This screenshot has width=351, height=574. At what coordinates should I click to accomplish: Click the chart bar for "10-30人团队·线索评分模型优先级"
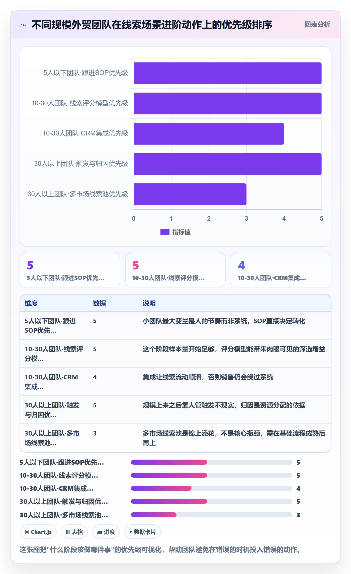click(x=228, y=104)
